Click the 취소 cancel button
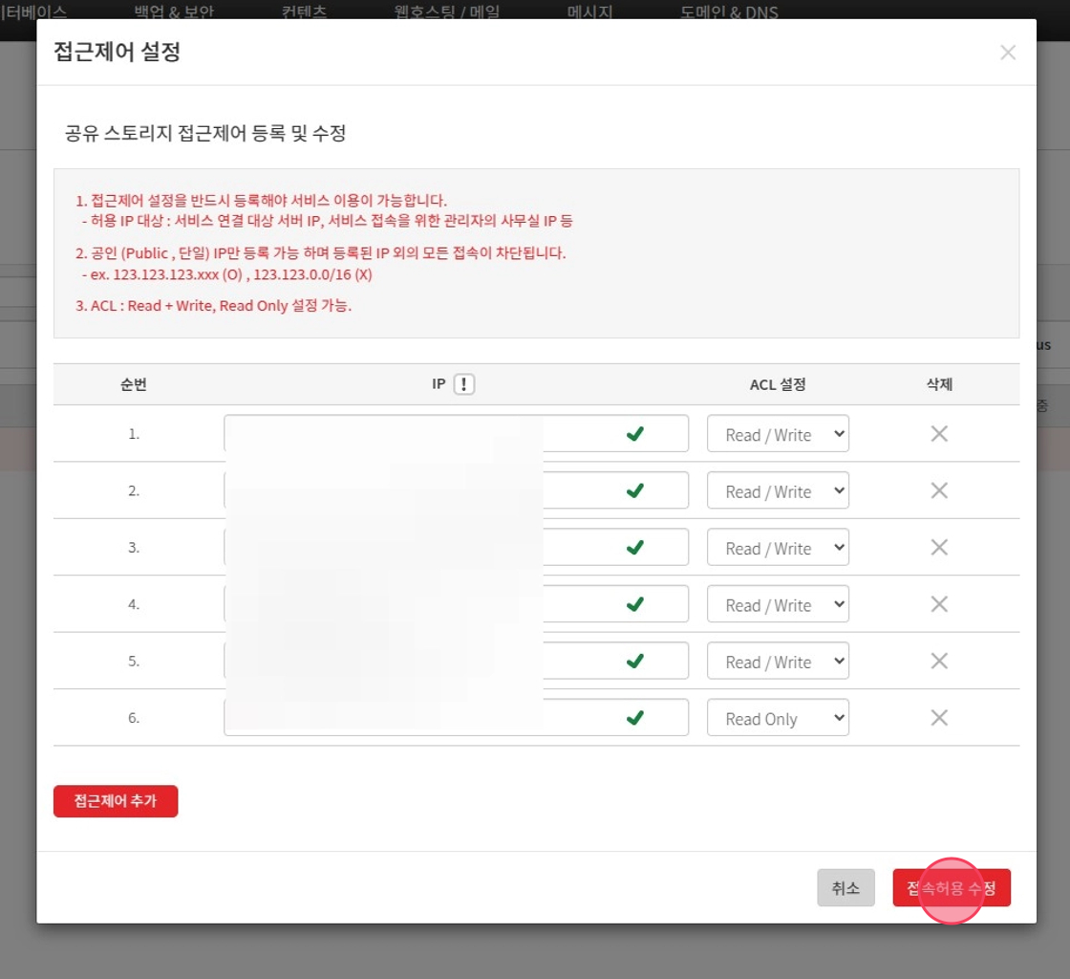 (845, 887)
